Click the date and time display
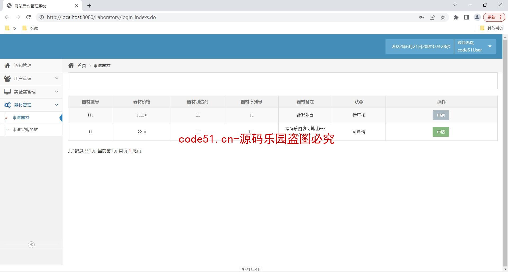 [421, 46]
